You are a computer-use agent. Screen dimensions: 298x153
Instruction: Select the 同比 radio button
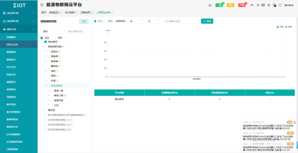pyautogui.click(x=95, y=21)
